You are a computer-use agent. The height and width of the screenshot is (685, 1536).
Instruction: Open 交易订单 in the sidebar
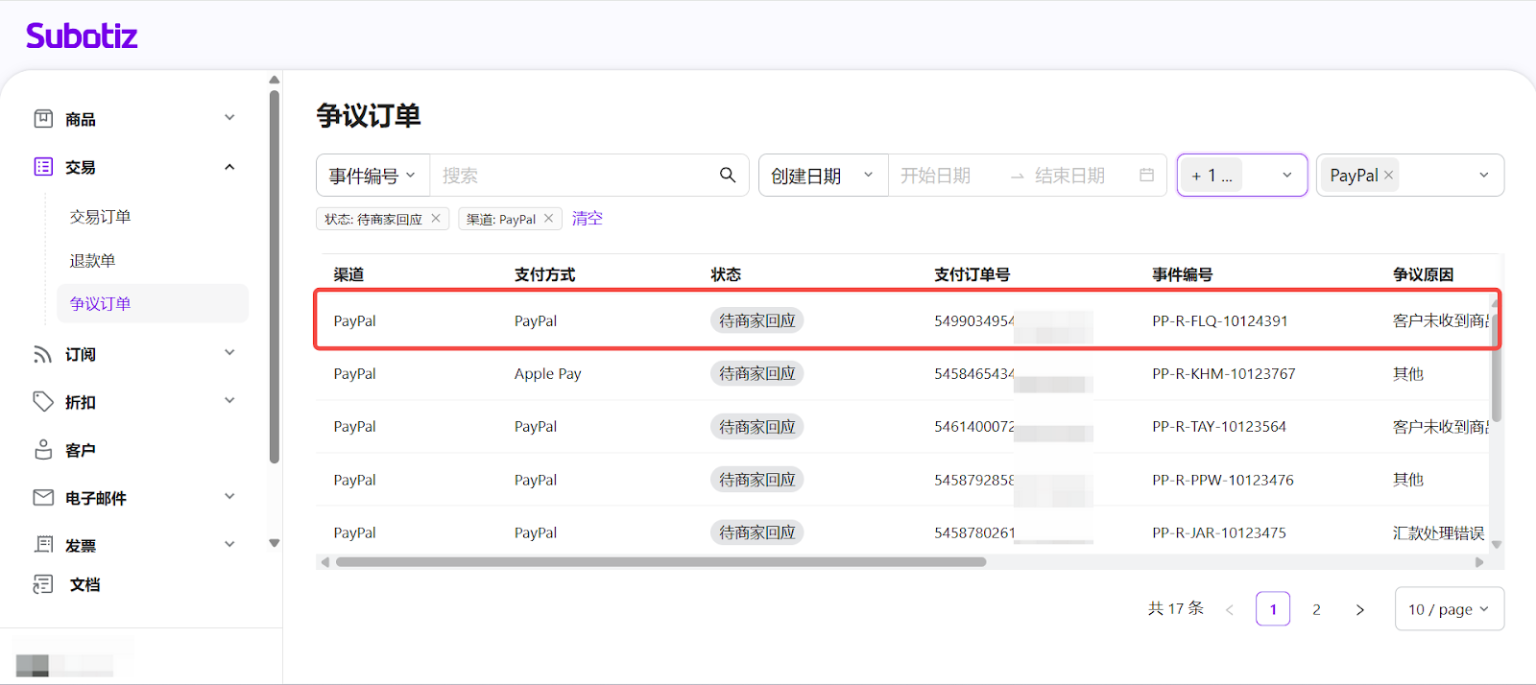[x=100, y=217]
